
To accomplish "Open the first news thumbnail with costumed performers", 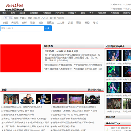I will (11, 99).
